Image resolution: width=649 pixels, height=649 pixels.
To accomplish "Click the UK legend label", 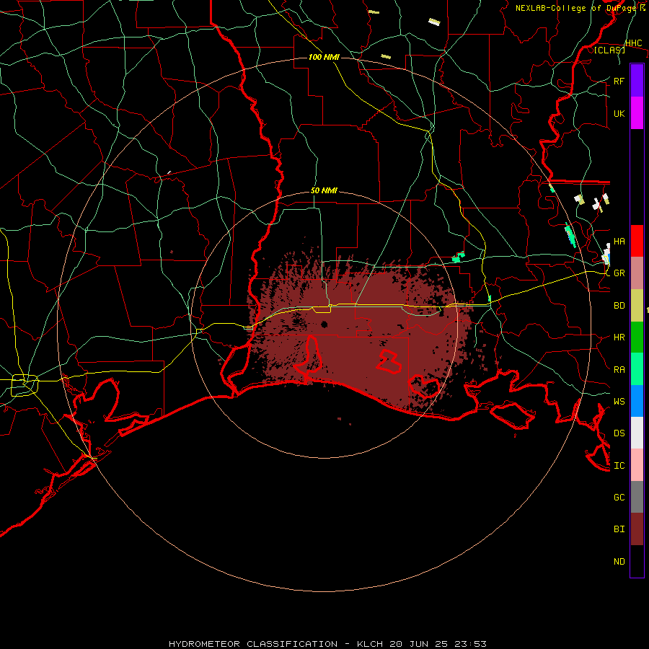I will (x=619, y=113).
